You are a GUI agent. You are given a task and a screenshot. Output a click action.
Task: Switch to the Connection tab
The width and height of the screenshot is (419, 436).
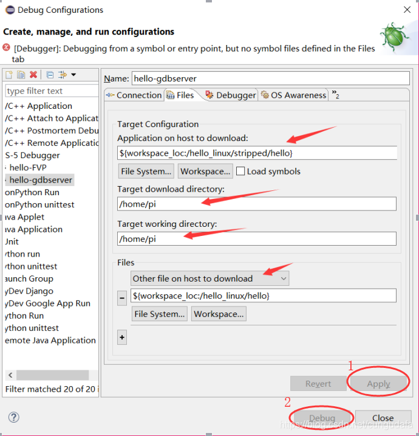134,95
